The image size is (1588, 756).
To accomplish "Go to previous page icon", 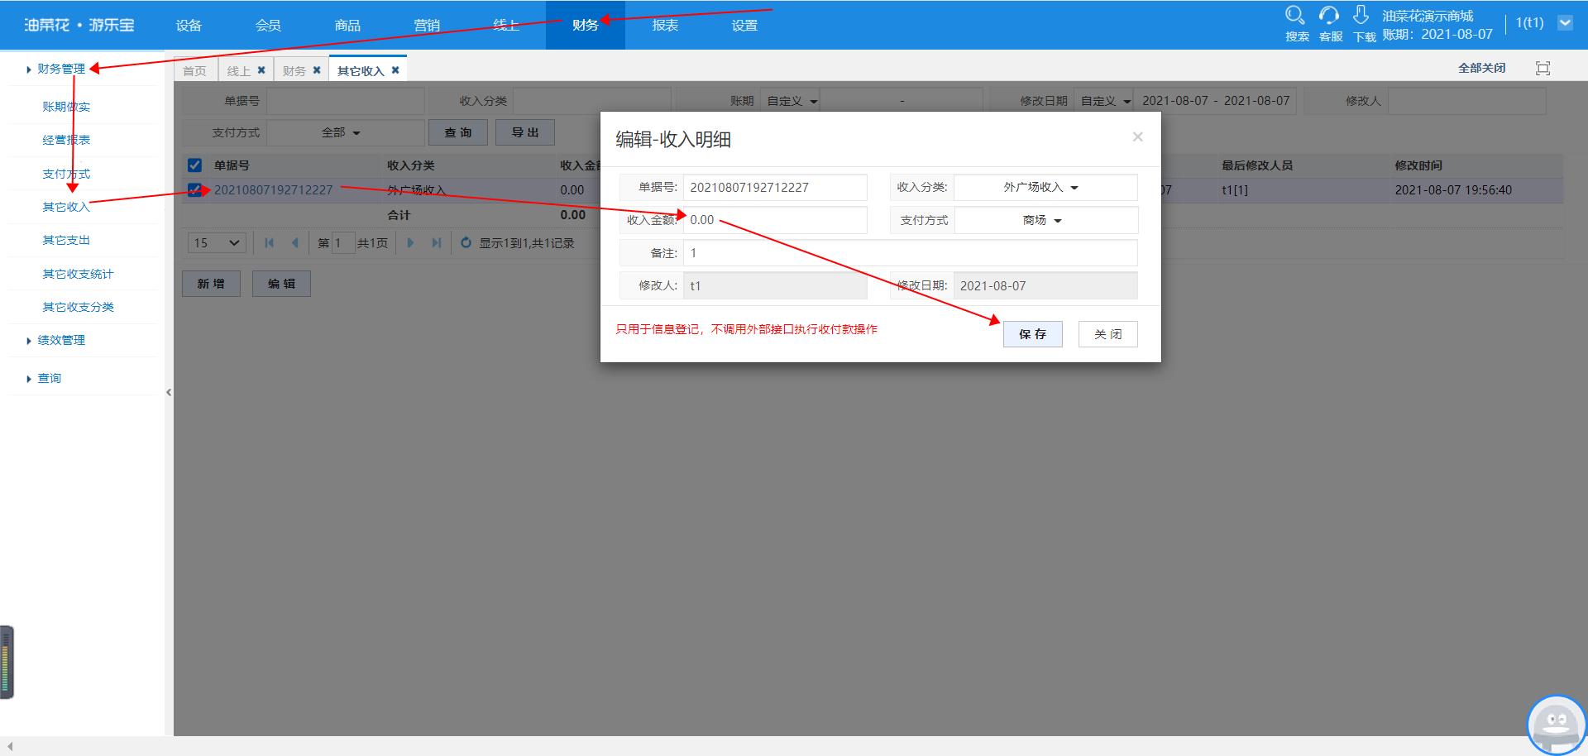I will [x=294, y=243].
